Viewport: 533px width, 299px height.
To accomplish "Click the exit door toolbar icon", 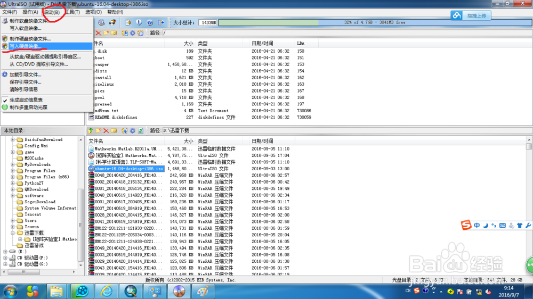I will click(x=161, y=22).
